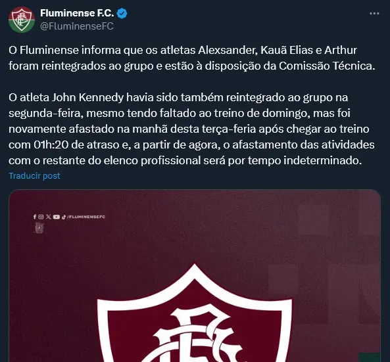This screenshot has height=362, width=390.
Task: Click the Fluminense F.C. display name
Action: [x=77, y=13]
